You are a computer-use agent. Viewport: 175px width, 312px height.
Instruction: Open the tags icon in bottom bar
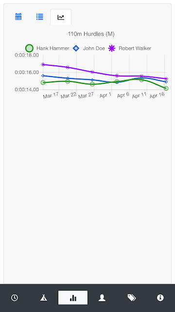(x=132, y=298)
